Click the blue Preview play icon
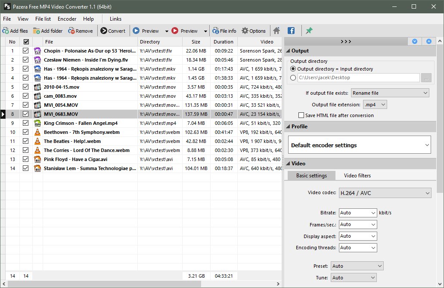 (x=136, y=31)
